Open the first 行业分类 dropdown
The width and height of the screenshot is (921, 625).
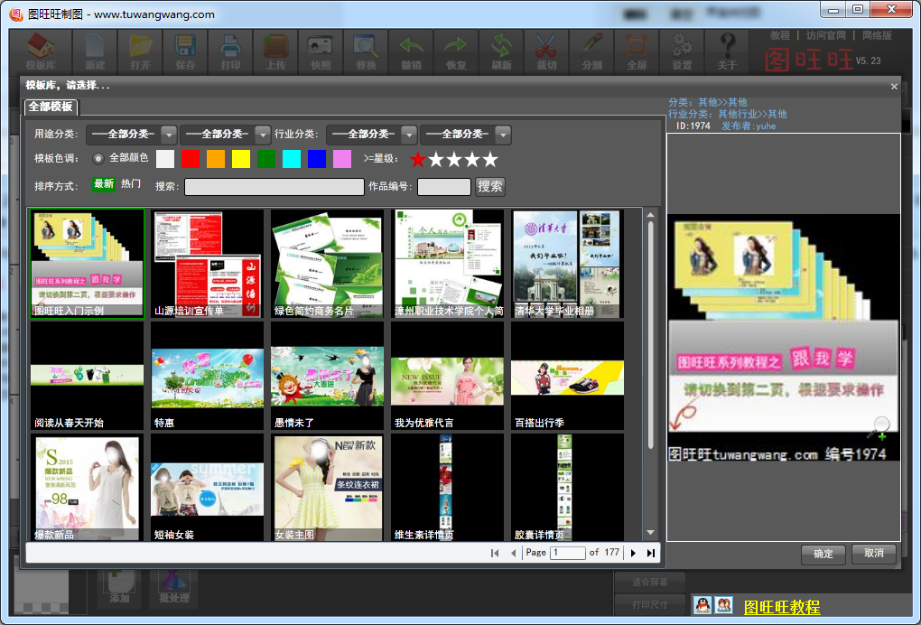pyautogui.click(x=372, y=135)
